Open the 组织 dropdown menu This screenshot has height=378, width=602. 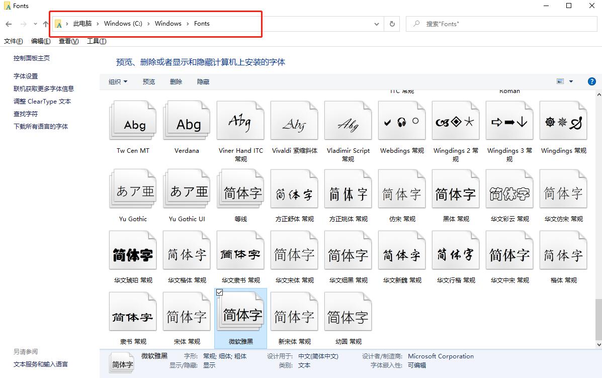(x=118, y=81)
